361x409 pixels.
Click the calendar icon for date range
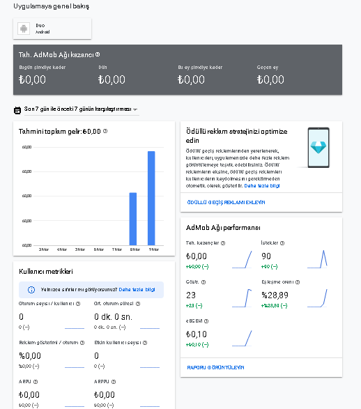pos(17,110)
